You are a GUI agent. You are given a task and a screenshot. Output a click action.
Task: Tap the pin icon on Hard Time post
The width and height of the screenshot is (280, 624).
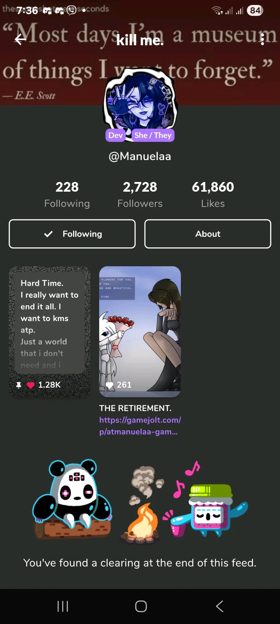(x=19, y=385)
